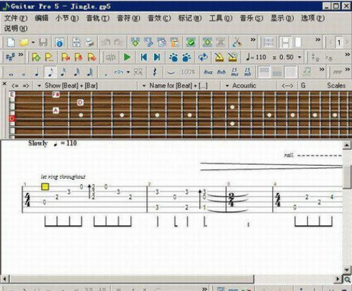Toggle the 8va octave icon
Viewport: 352px width, 291px height.
[208, 72]
